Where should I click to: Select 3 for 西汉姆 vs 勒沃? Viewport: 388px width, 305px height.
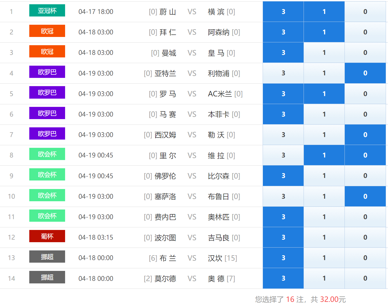[x=283, y=135]
